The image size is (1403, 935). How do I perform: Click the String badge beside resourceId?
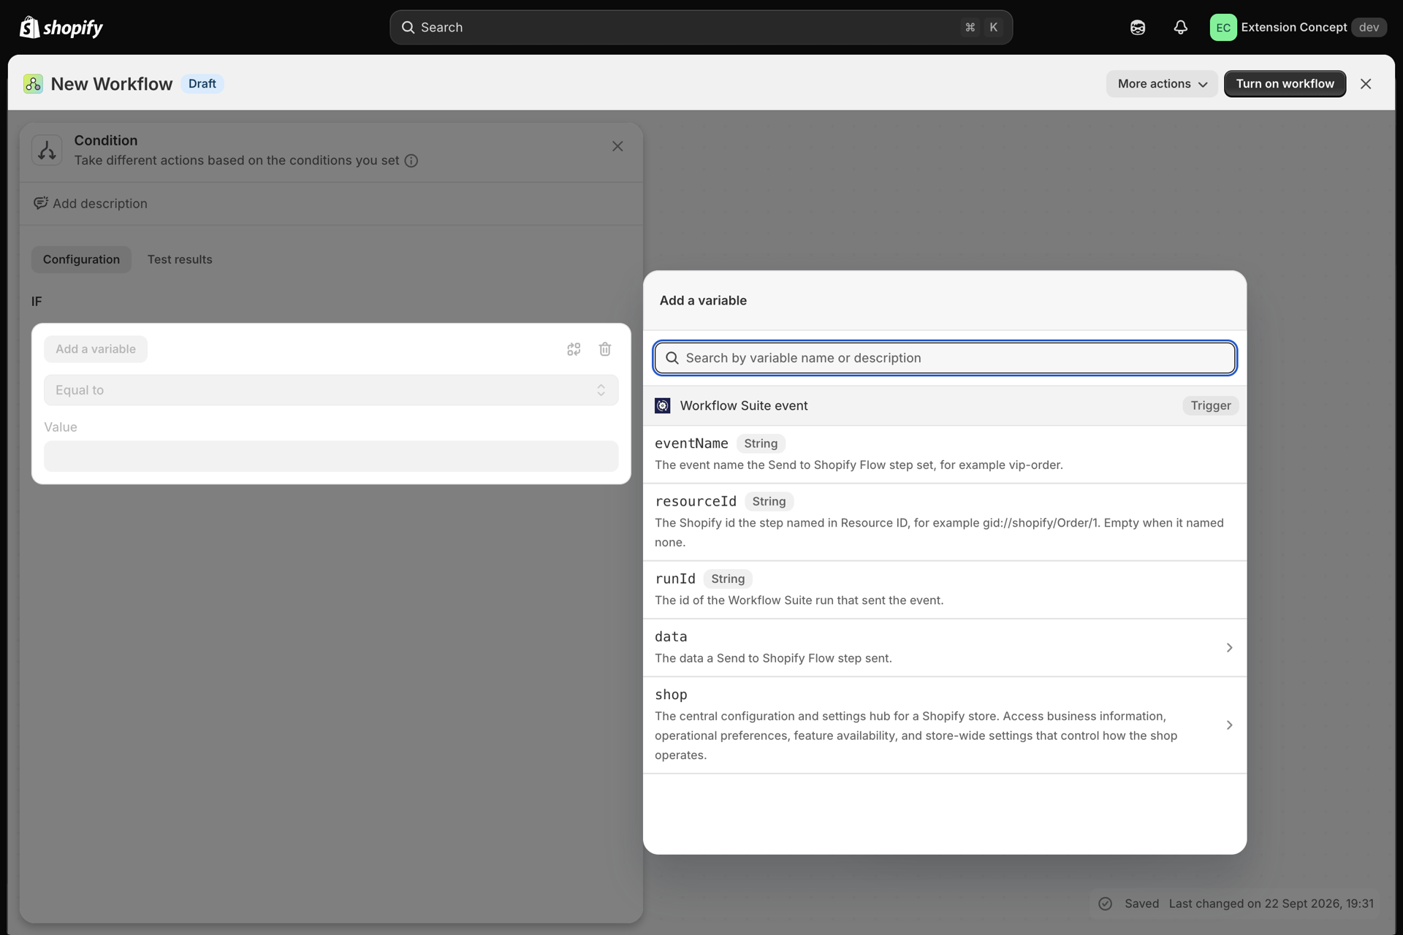769,501
